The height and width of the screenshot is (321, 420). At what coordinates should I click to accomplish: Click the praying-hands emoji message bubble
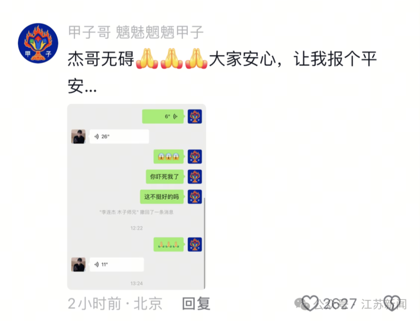pyautogui.click(x=169, y=244)
